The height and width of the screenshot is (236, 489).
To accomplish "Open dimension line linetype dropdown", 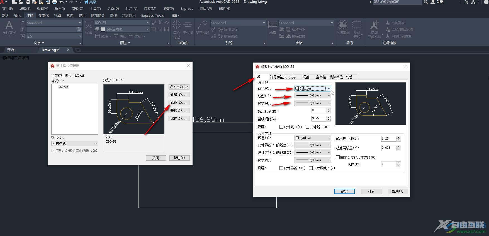I will click(313, 95).
